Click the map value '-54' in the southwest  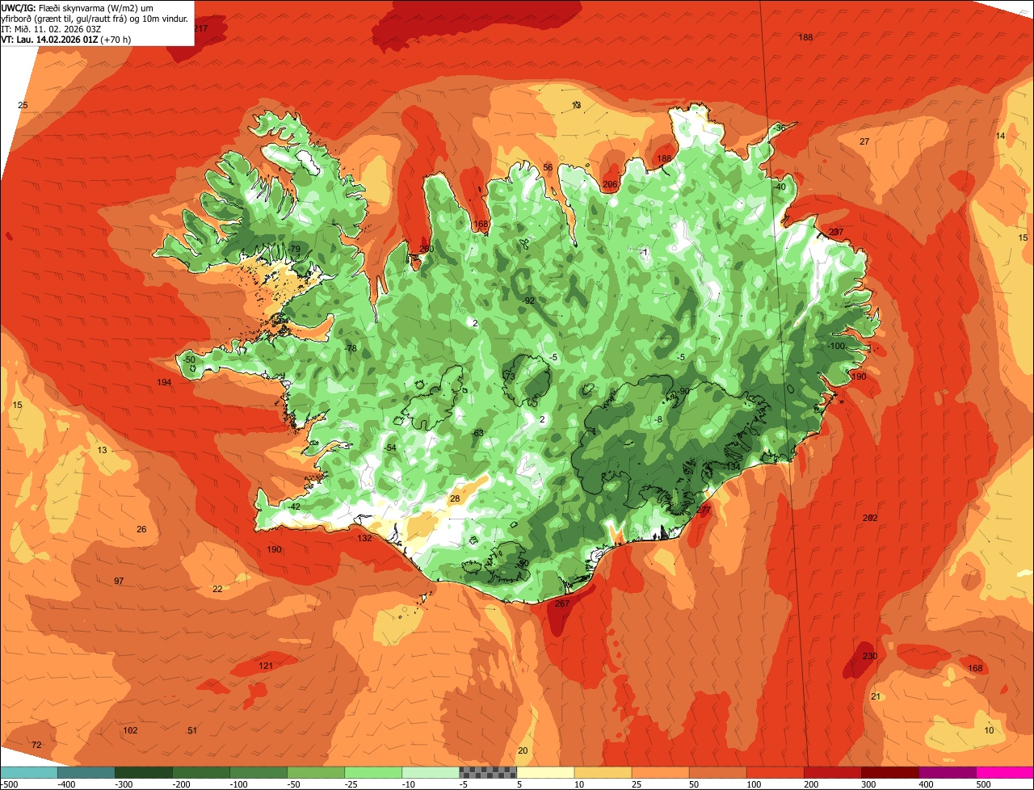[x=390, y=448]
